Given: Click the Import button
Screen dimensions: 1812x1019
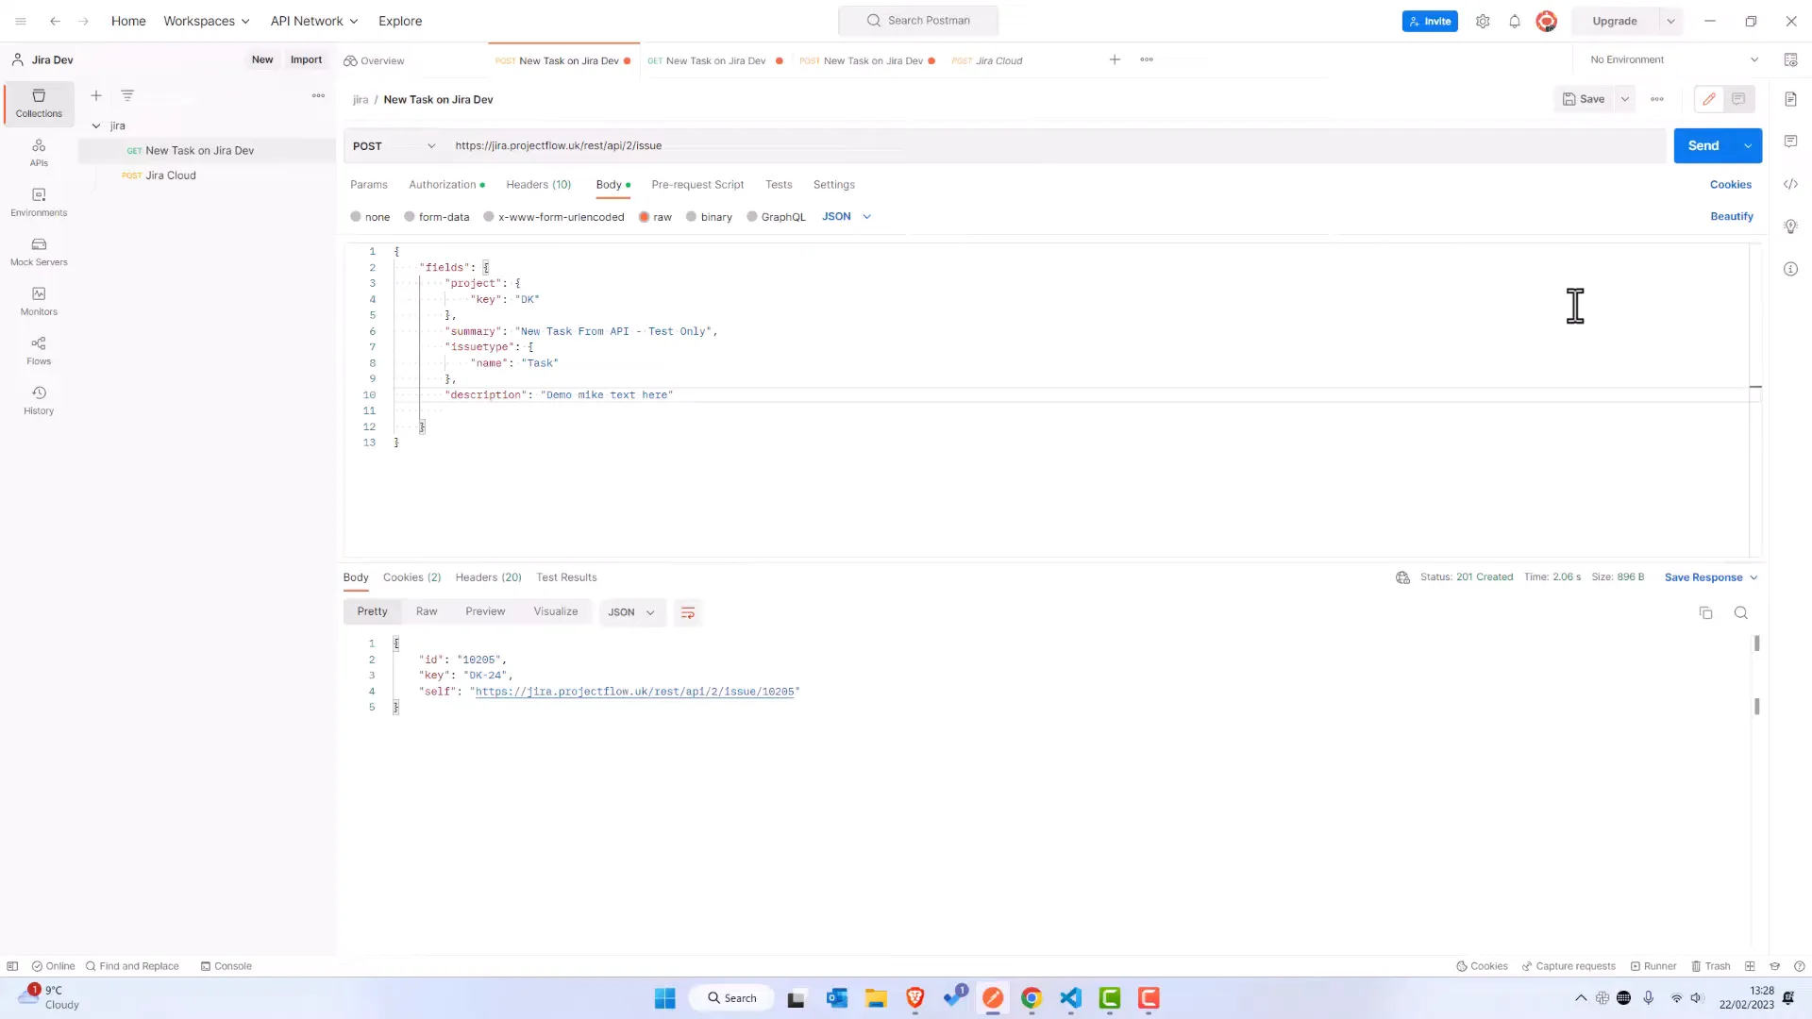Looking at the screenshot, I should pos(306,59).
